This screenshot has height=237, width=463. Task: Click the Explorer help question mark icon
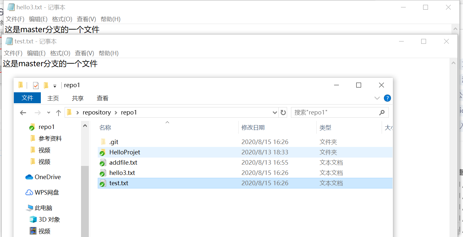click(387, 98)
